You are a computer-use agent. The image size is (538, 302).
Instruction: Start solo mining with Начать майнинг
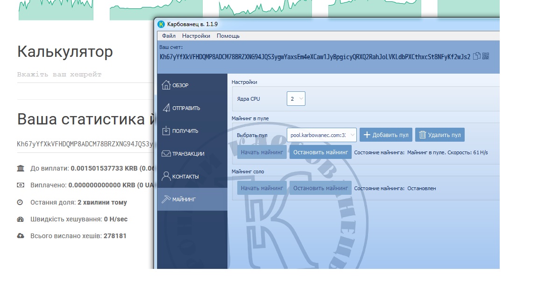pos(262,188)
